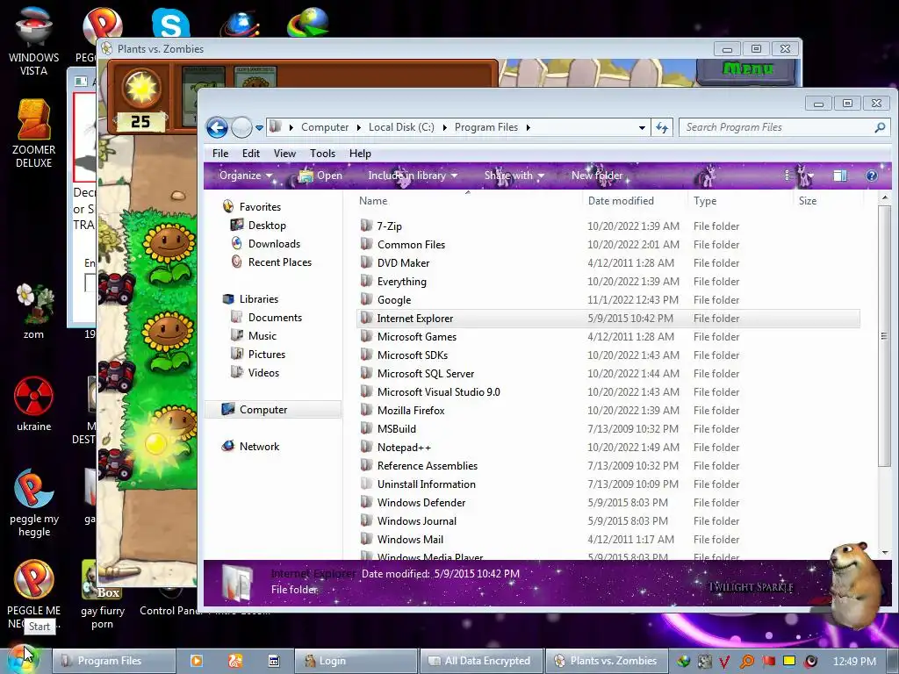The height and width of the screenshot is (674, 899).
Task: Switch to Login taskbar button
Action: point(355,661)
